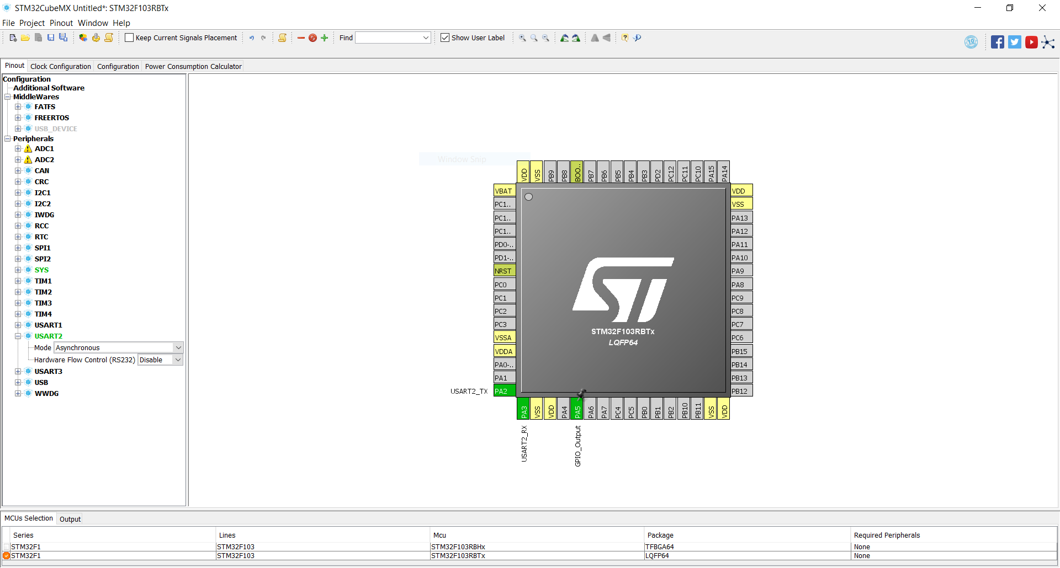Collapse the MiddleWares tree section
The image size is (1060, 568).
[8, 97]
